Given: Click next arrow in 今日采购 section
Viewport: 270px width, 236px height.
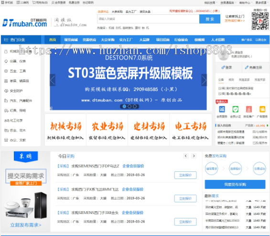Looking at the screenshot, I should tap(194, 156).
